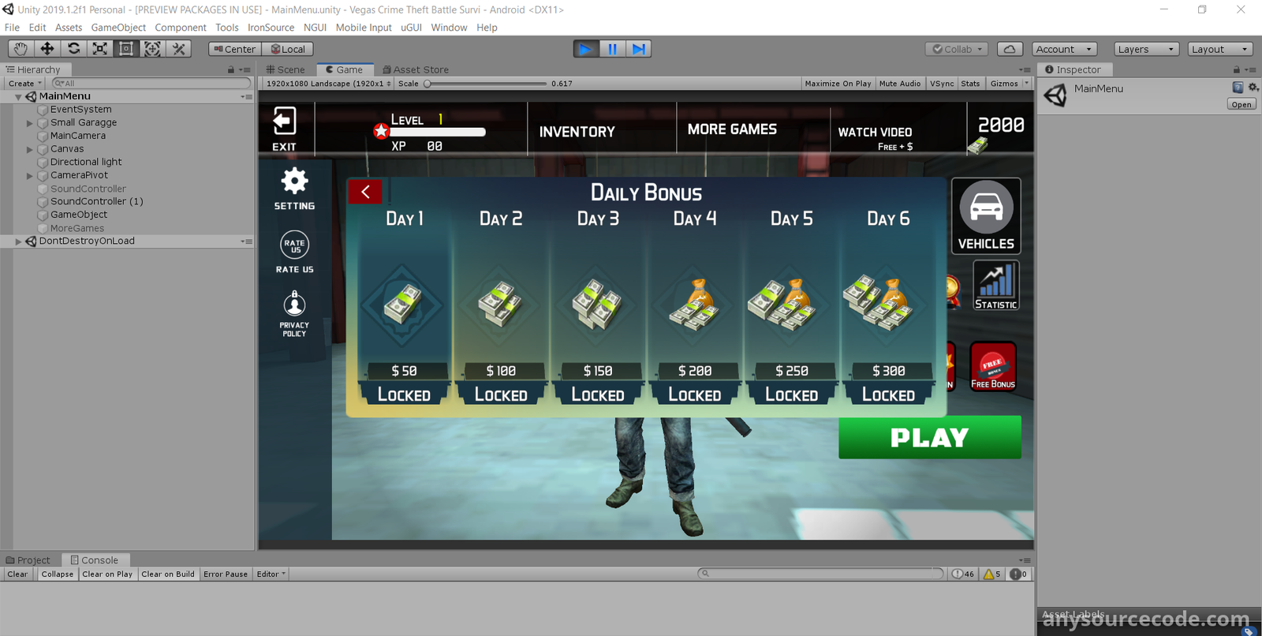Screen dimensions: 1262x636
Task: Click the Step frame button
Action: (638, 49)
